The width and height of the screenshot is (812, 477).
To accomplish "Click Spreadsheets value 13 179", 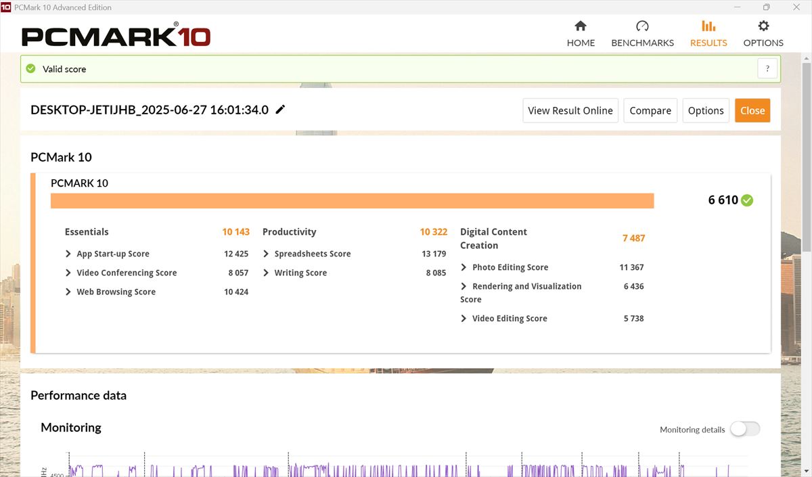I will [434, 254].
